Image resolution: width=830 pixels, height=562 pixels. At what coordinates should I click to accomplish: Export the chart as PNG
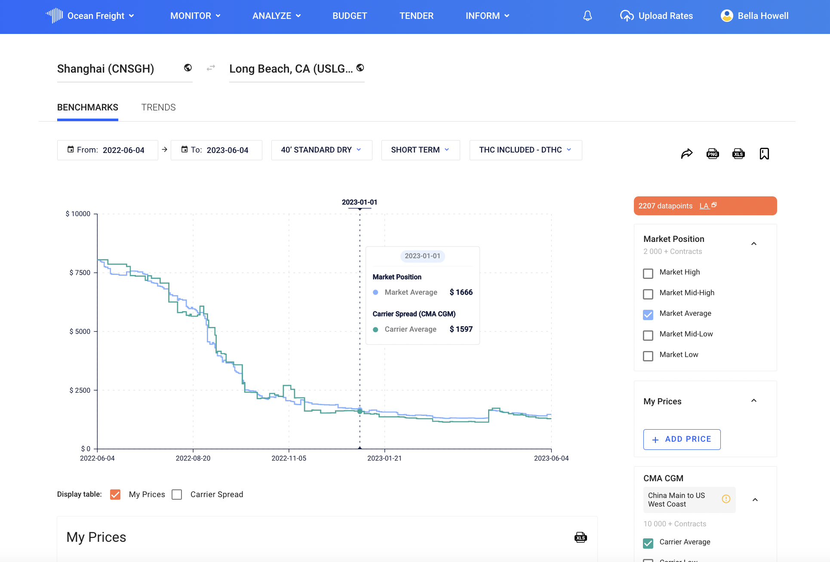pos(713,154)
